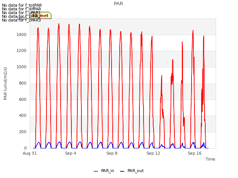Viewport: 238px width, 178px height.
Task: Click the Sep 4 x-axis tick label
Action: [71, 153]
